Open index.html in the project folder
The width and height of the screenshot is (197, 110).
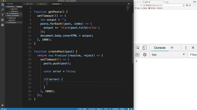[x=14, y=20]
